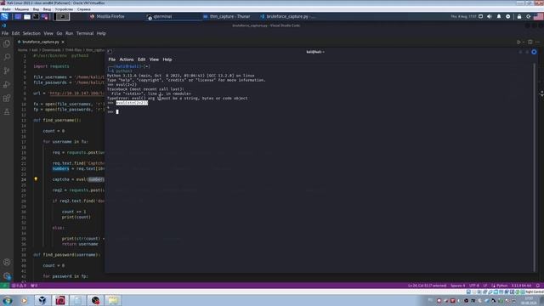Click UTF-8 encoding in status bar
Screen dimensions: 544x306
[x=474, y=286]
